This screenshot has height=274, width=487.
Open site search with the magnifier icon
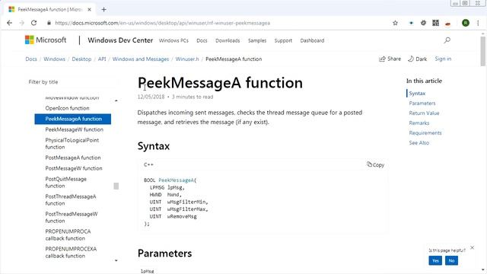click(x=447, y=40)
